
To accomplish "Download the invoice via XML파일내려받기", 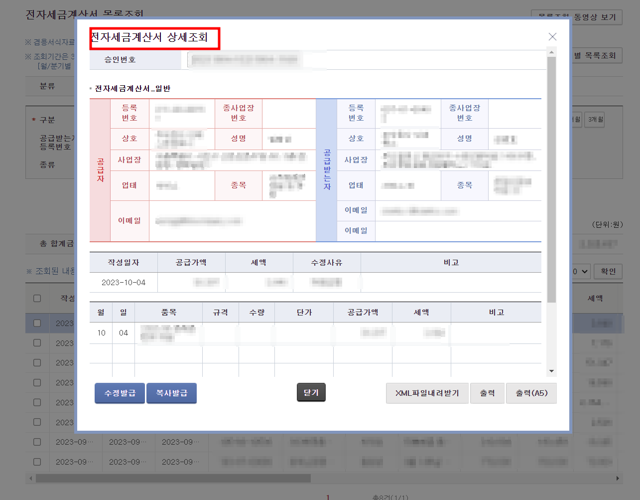I will (427, 393).
